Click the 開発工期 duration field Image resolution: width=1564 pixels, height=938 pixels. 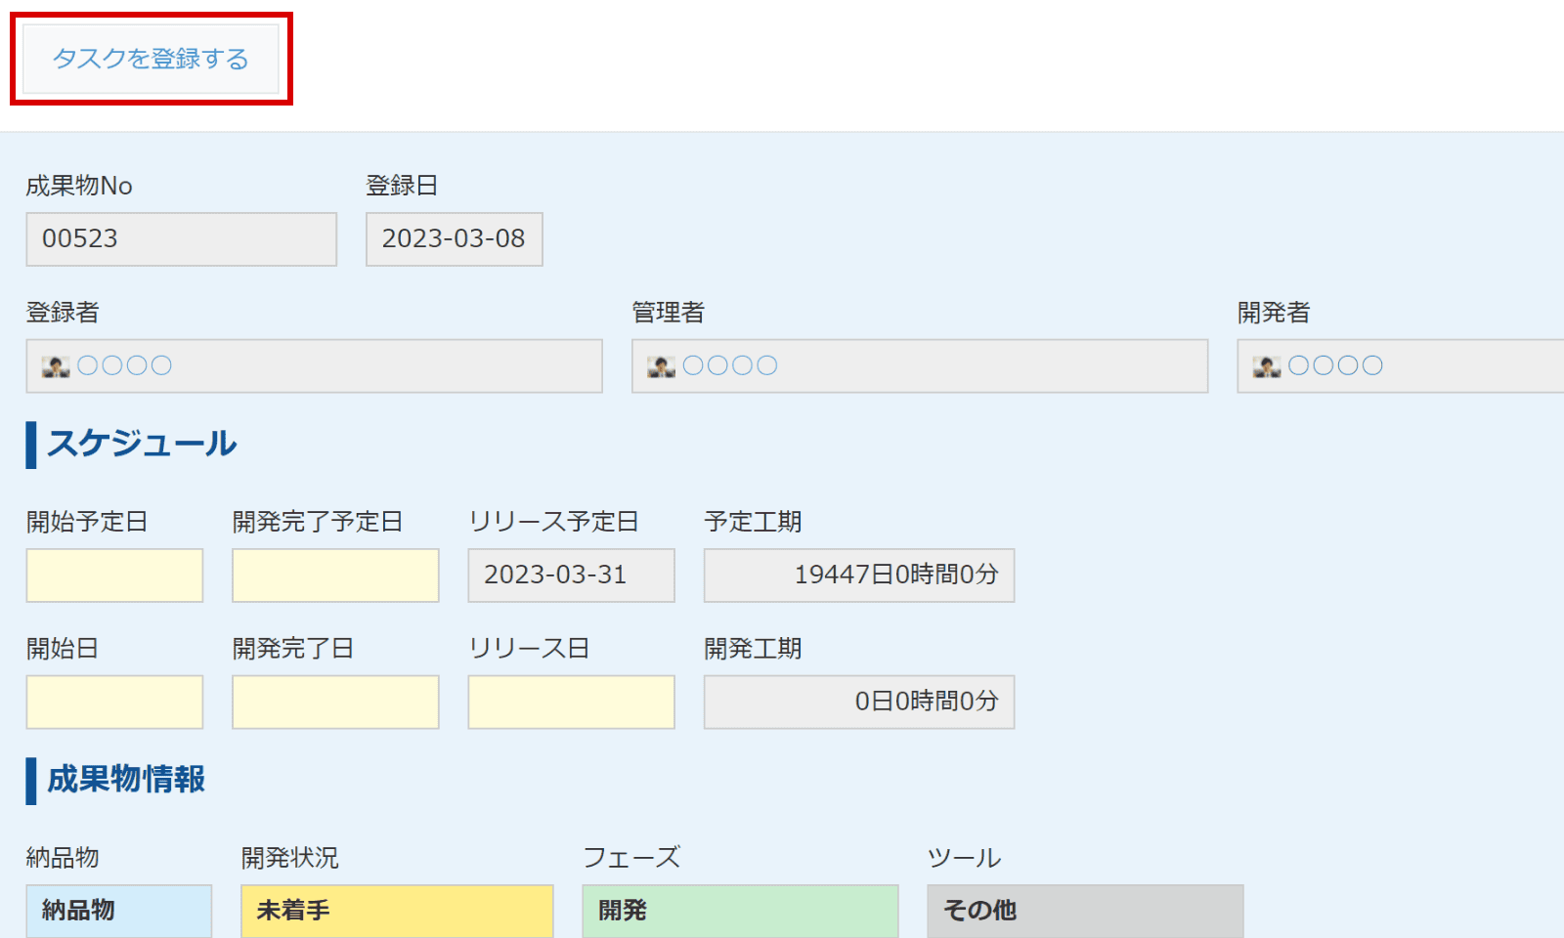point(858,703)
